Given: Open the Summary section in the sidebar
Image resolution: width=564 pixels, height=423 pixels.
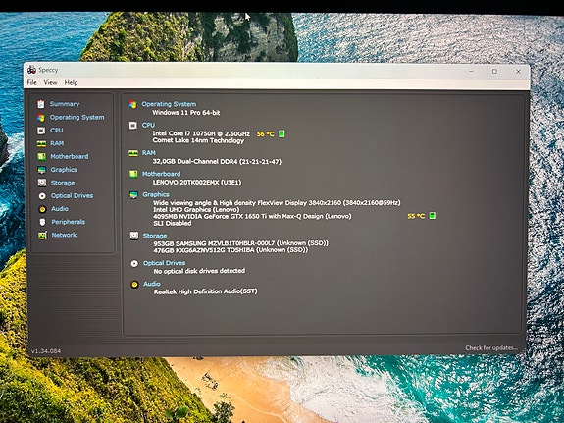Looking at the screenshot, I should point(65,104).
